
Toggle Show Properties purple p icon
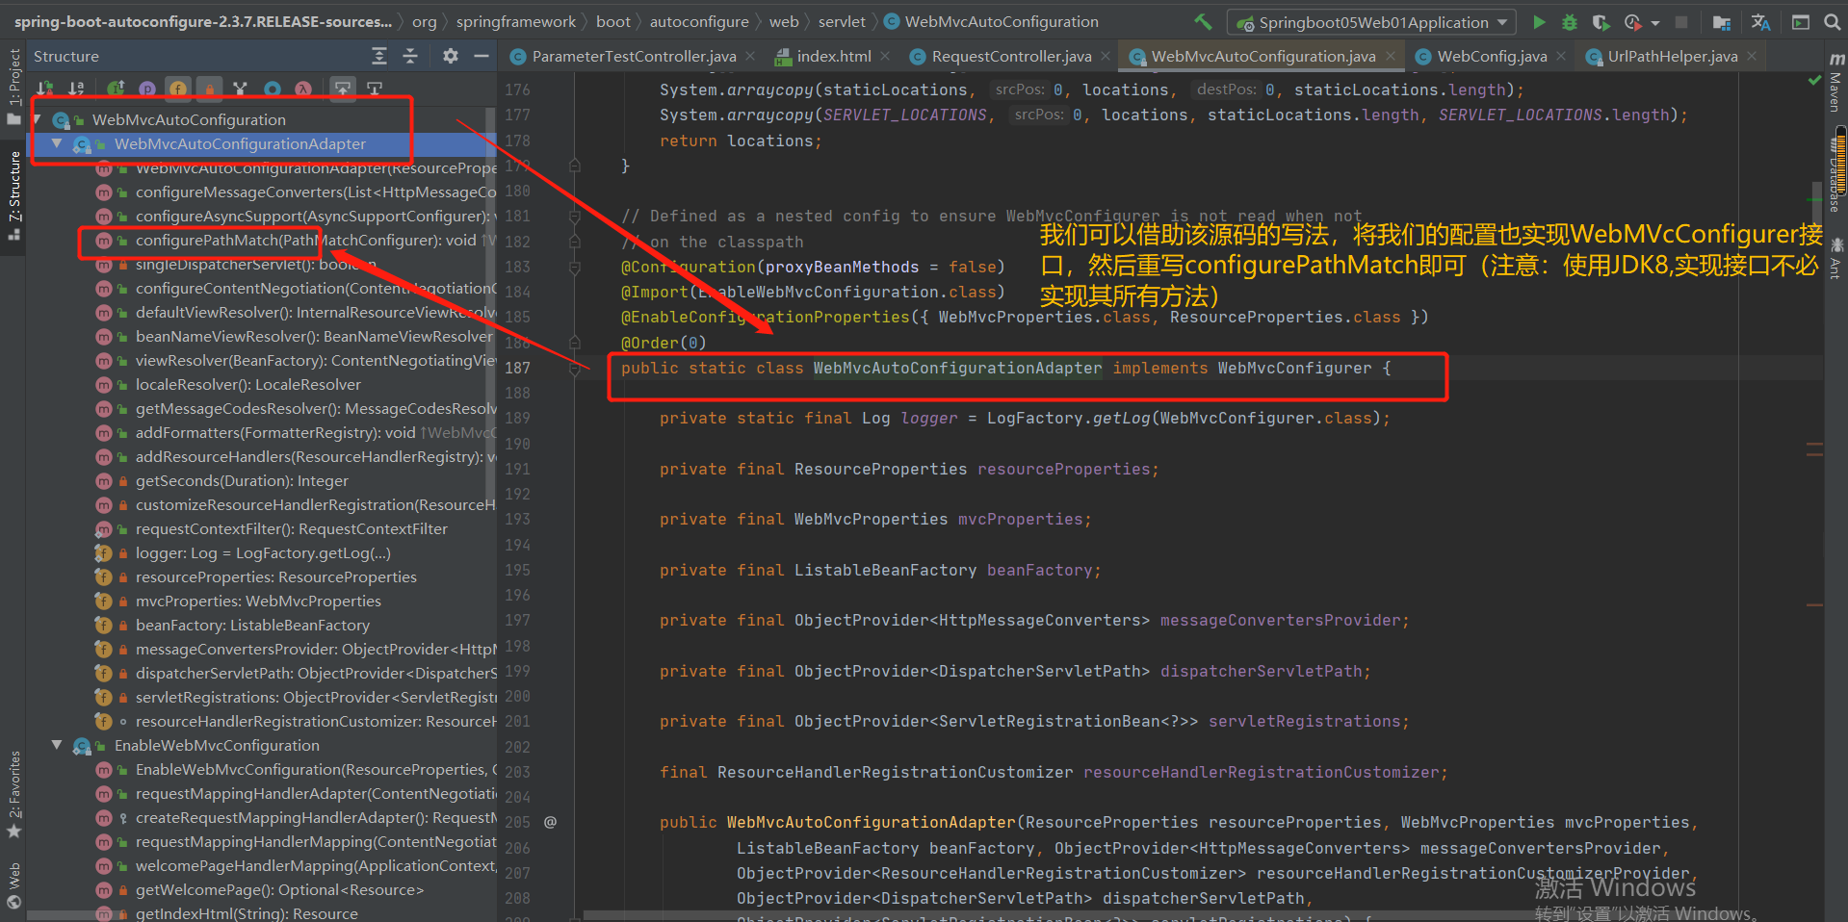146,89
